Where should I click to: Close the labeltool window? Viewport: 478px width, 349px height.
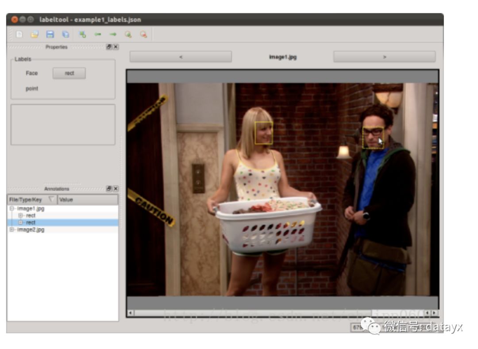(14, 19)
